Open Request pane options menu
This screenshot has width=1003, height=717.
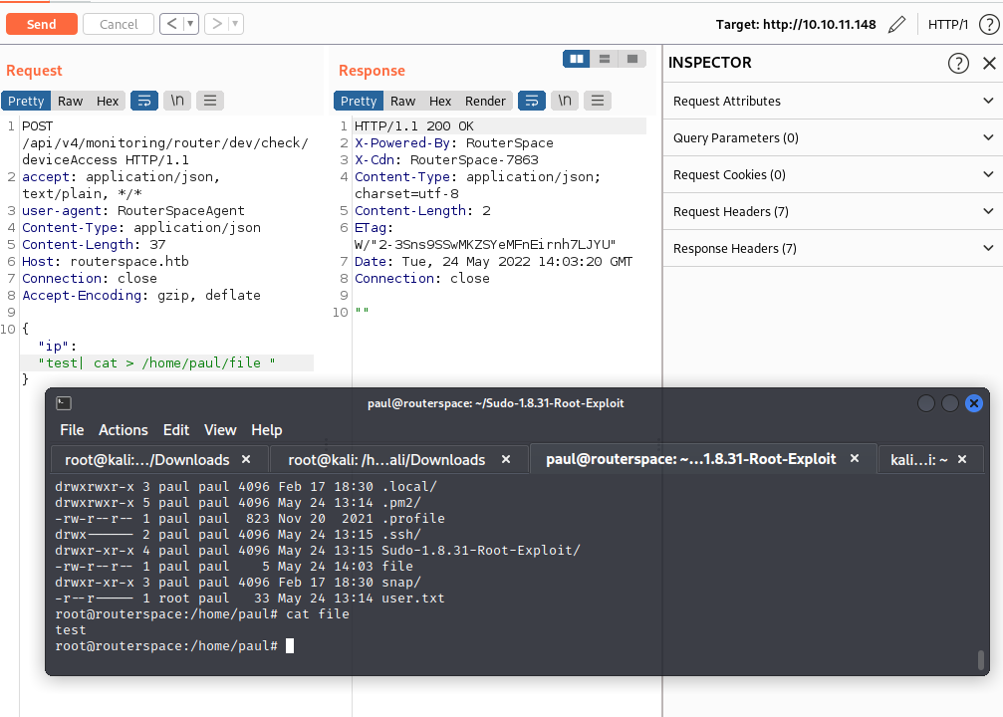coord(210,101)
